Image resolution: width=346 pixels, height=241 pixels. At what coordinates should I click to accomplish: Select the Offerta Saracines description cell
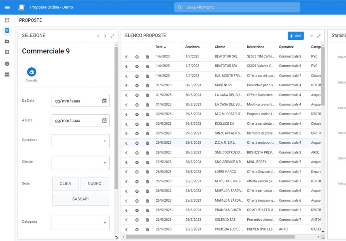(x=261, y=95)
